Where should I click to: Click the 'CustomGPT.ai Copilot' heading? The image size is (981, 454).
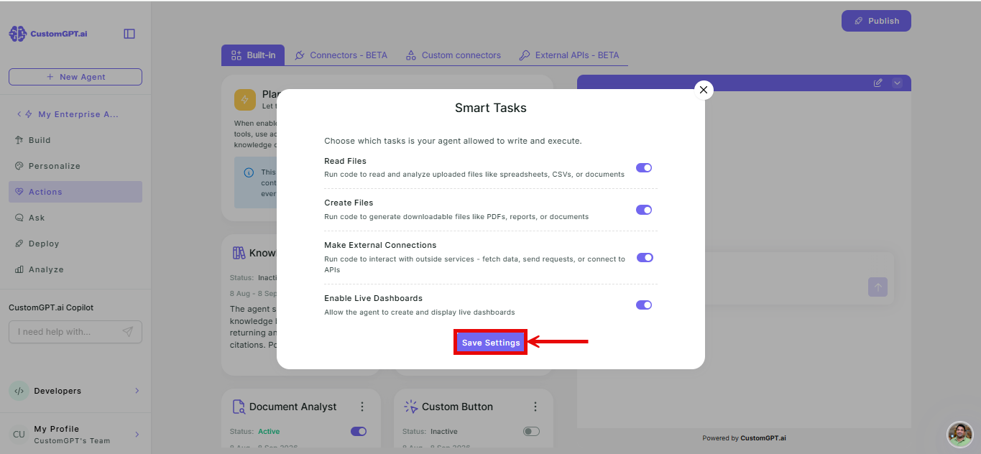pos(51,307)
